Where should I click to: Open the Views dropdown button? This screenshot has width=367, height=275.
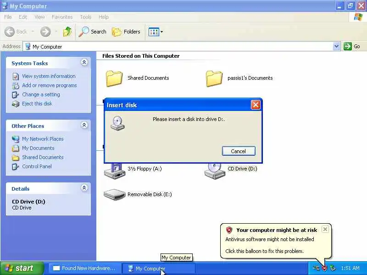(x=156, y=32)
